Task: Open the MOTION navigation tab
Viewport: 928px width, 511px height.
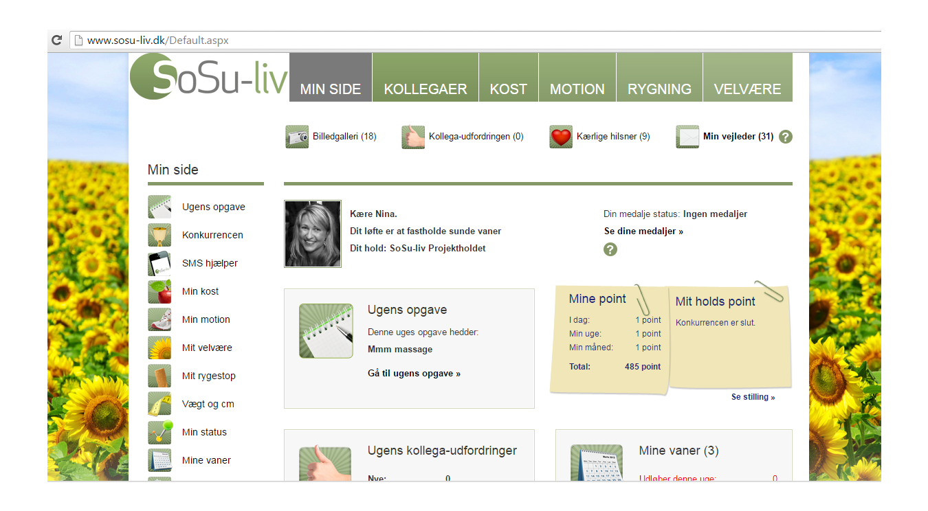Action: pyautogui.click(x=577, y=89)
